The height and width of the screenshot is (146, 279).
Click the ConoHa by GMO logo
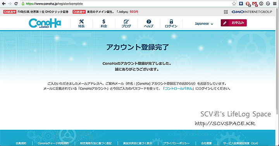click(x=45, y=23)
